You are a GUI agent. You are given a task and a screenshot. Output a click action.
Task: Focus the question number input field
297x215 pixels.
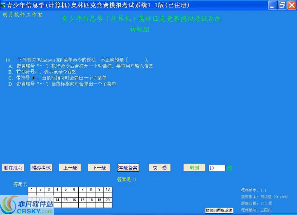tap(217, 168)
